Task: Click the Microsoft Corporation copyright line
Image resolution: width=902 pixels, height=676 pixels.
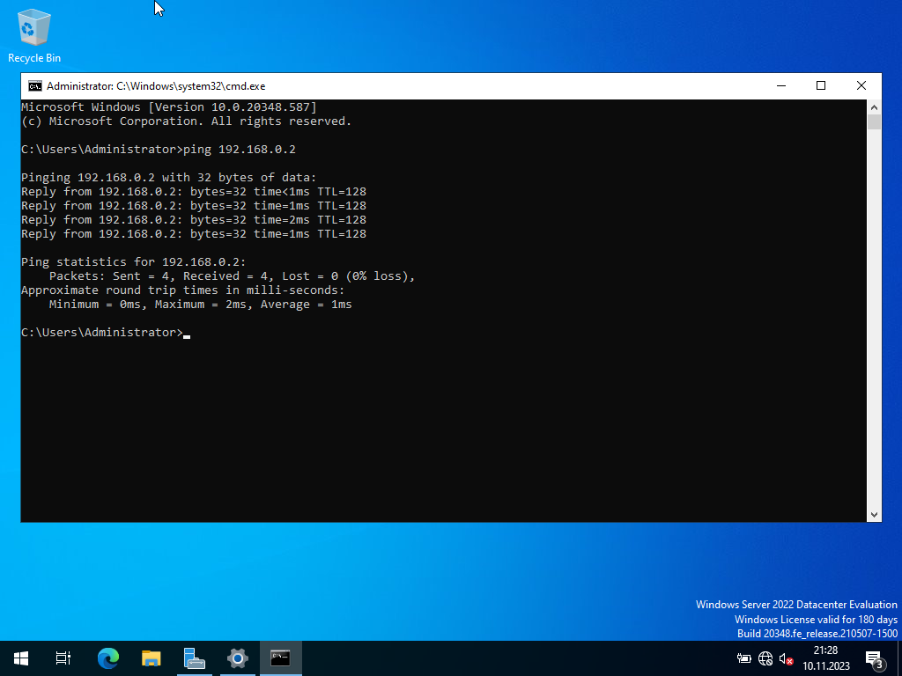Action: [x=187, y=121]
